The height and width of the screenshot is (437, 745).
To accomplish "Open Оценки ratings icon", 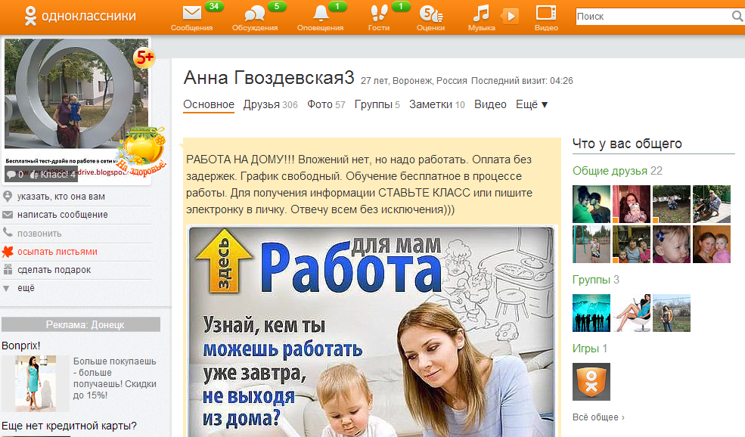I will click(x=431, y=14).
